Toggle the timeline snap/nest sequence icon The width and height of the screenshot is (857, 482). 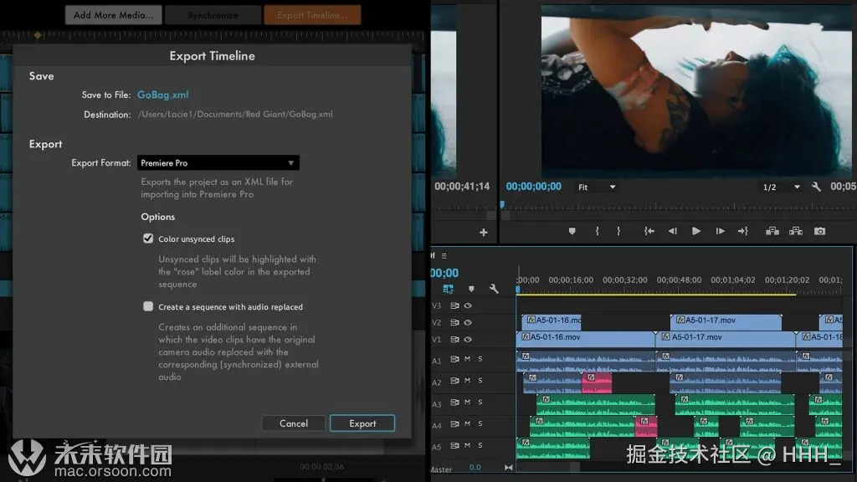point(449,289)
